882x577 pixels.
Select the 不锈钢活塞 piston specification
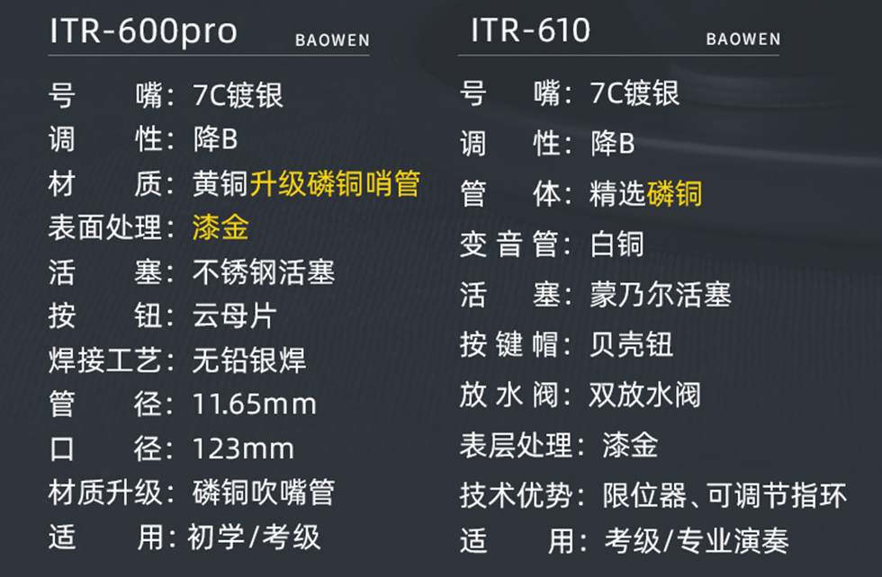[x=264, y=271]
